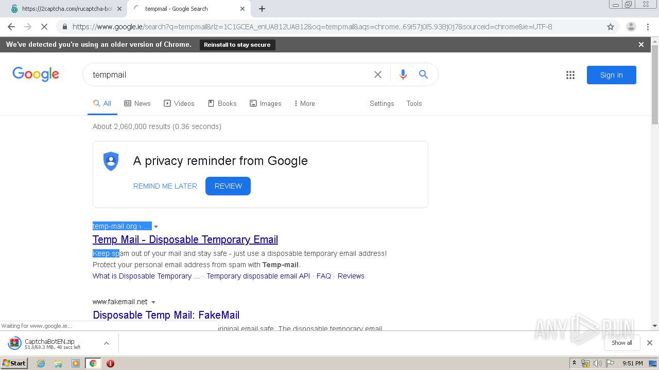Click the page vertical scrollbar
659x370 pixels.
coord(655,85)
